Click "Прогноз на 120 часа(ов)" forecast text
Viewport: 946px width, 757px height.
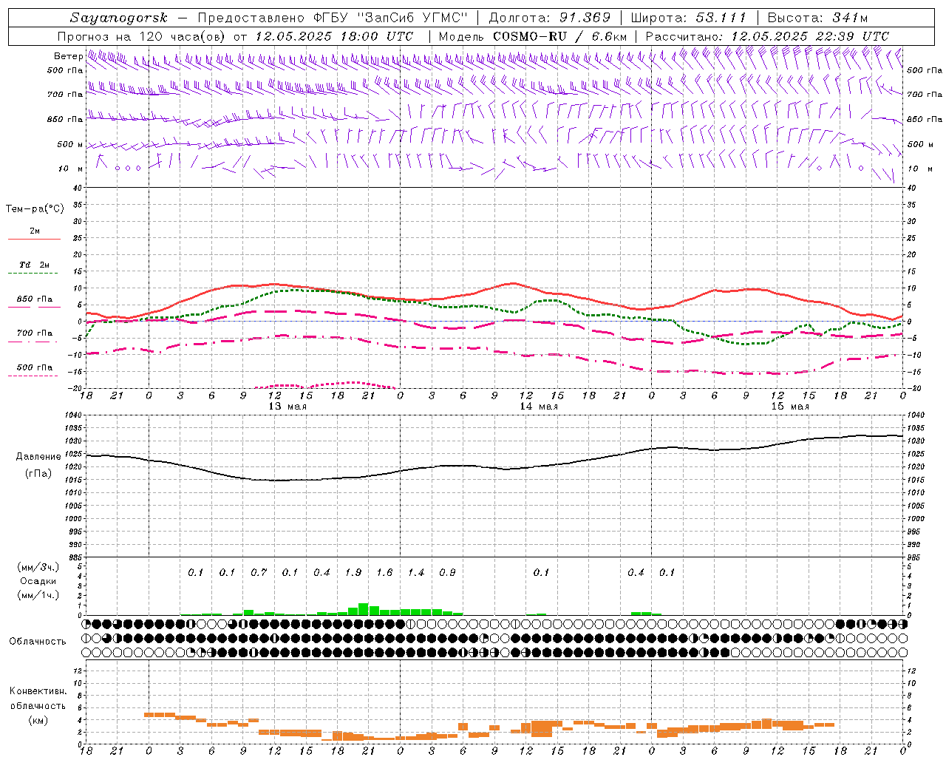142,36
